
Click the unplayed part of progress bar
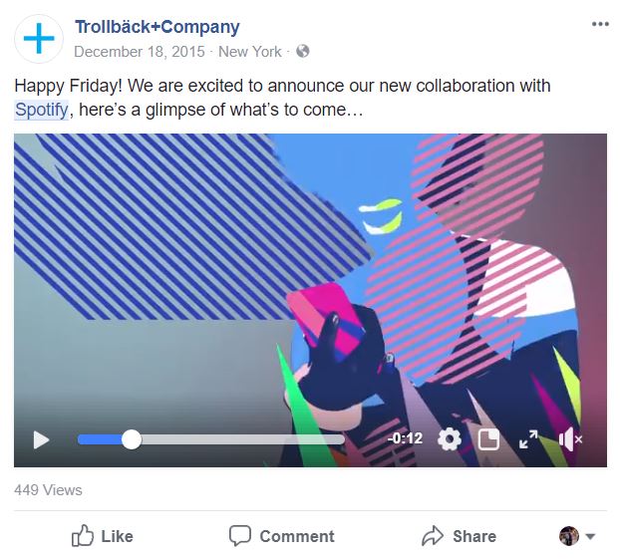[243, 439]
